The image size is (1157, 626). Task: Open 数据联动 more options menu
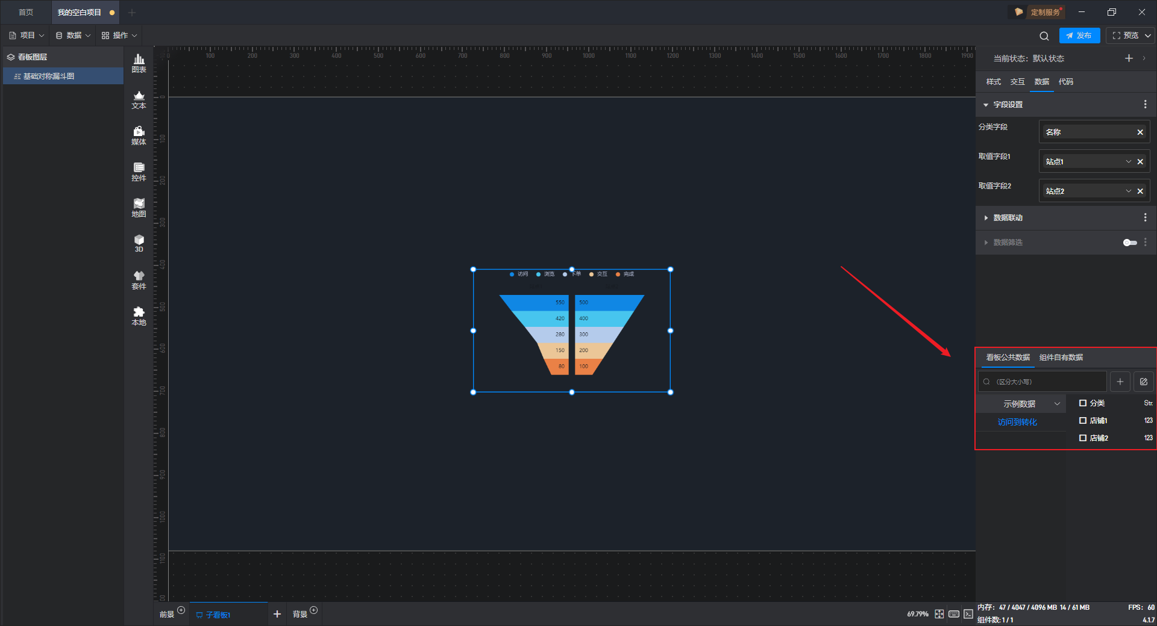click(x=1145, y=217)
